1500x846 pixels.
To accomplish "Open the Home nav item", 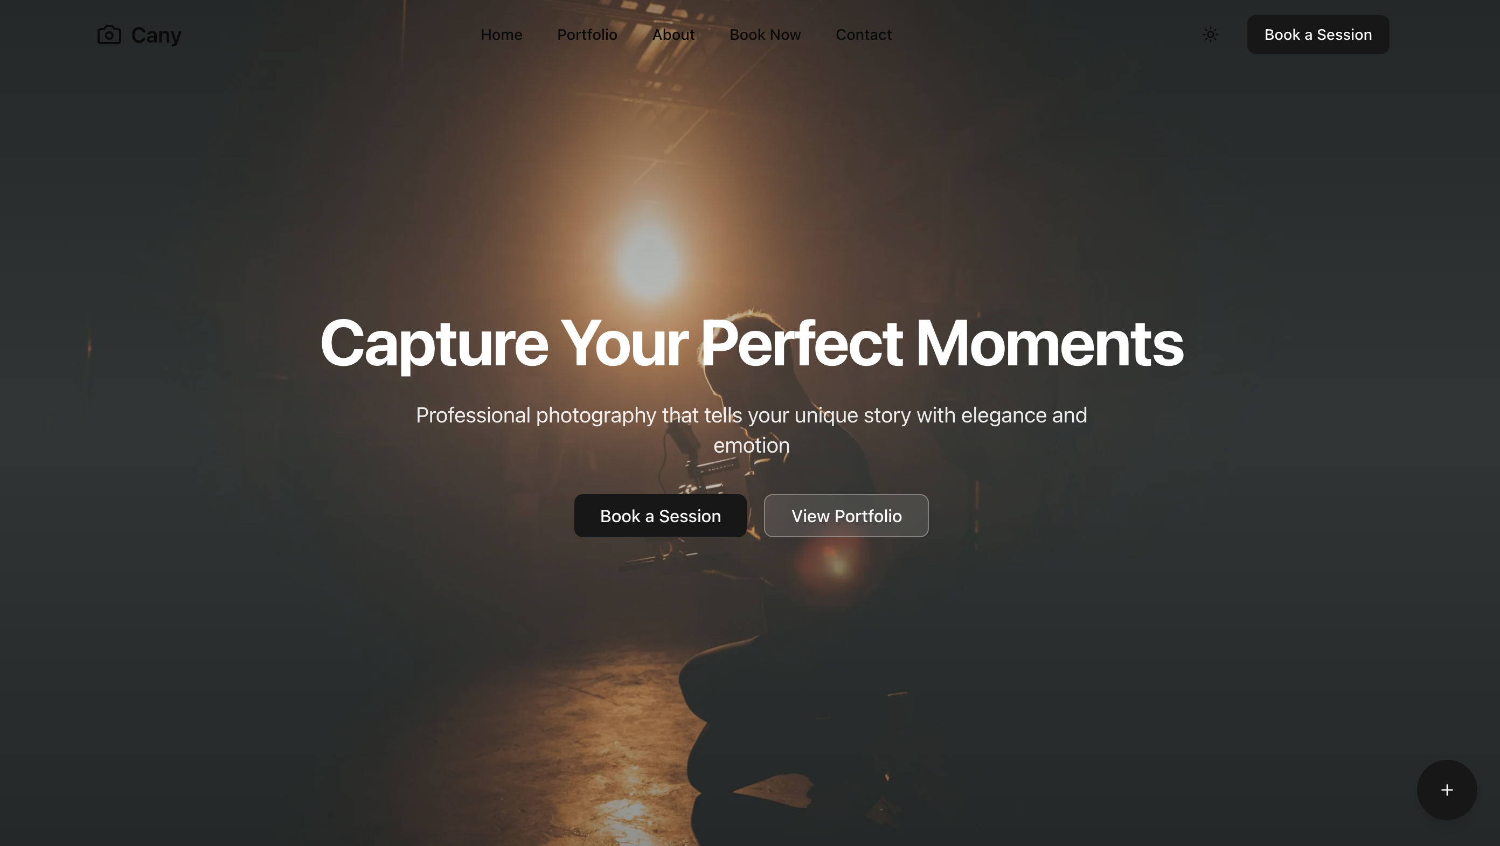I will click(x=502, y=35).
